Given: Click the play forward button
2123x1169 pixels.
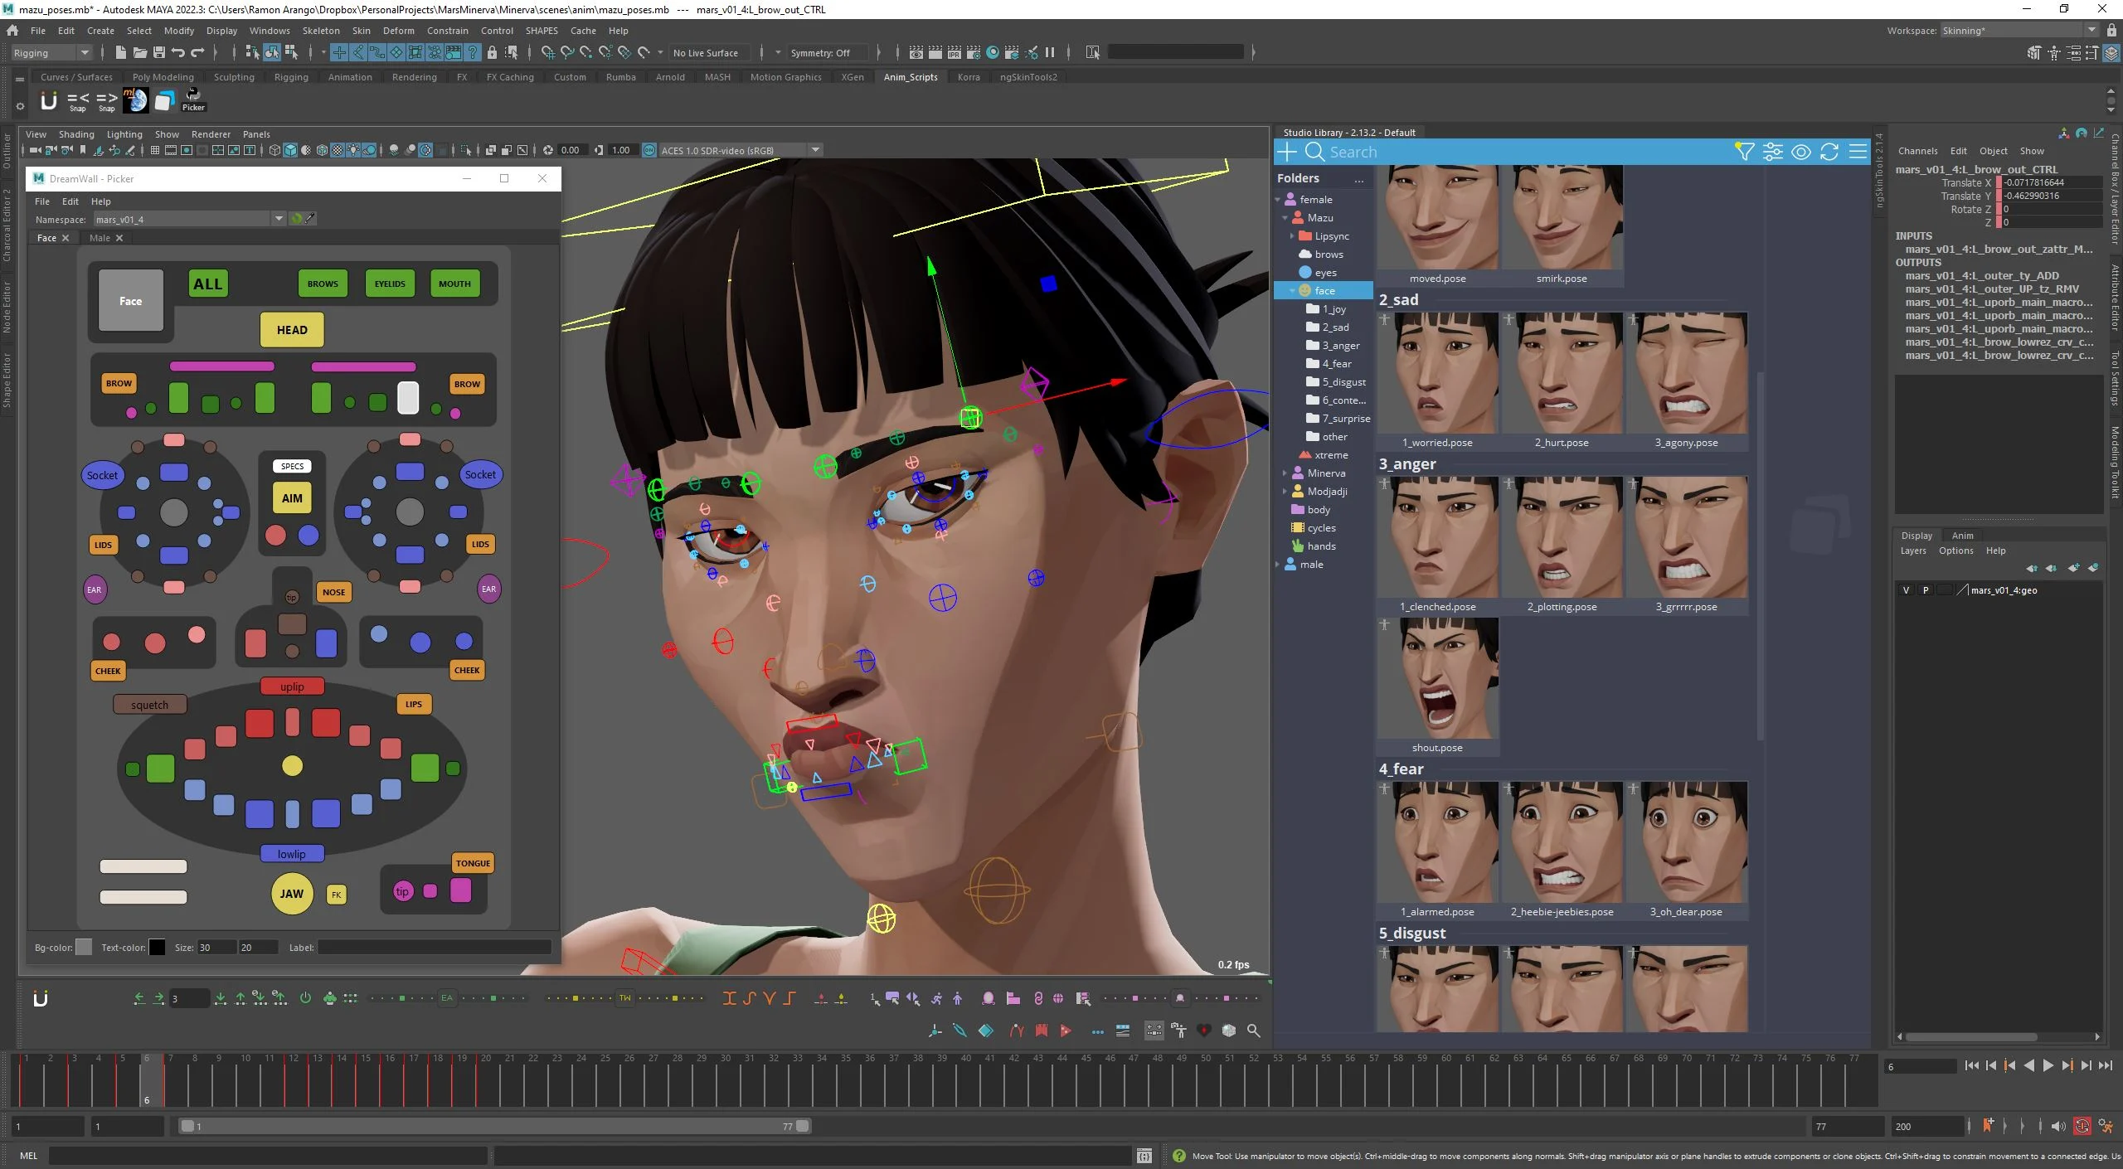Looking at the screenshot, I should point(2048,1066).
